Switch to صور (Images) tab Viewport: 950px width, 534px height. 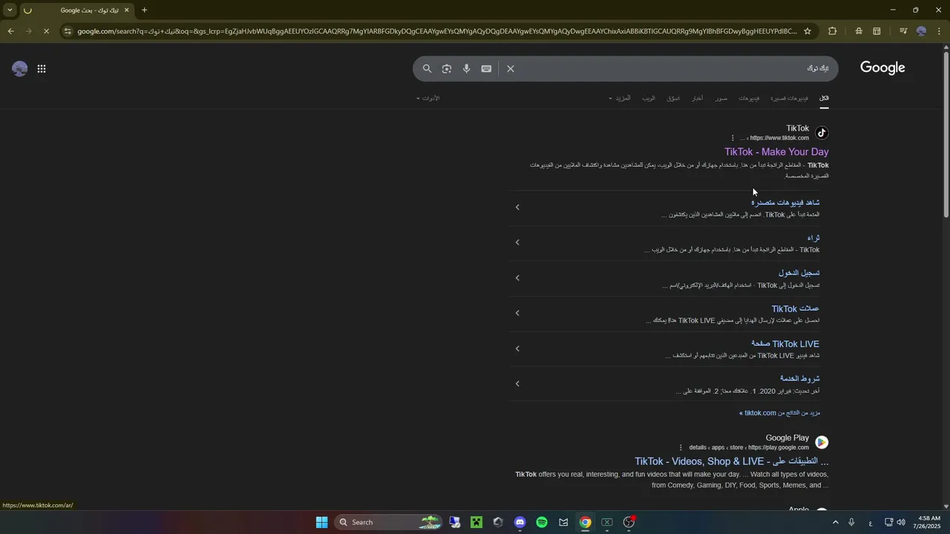tap(721, 98)
